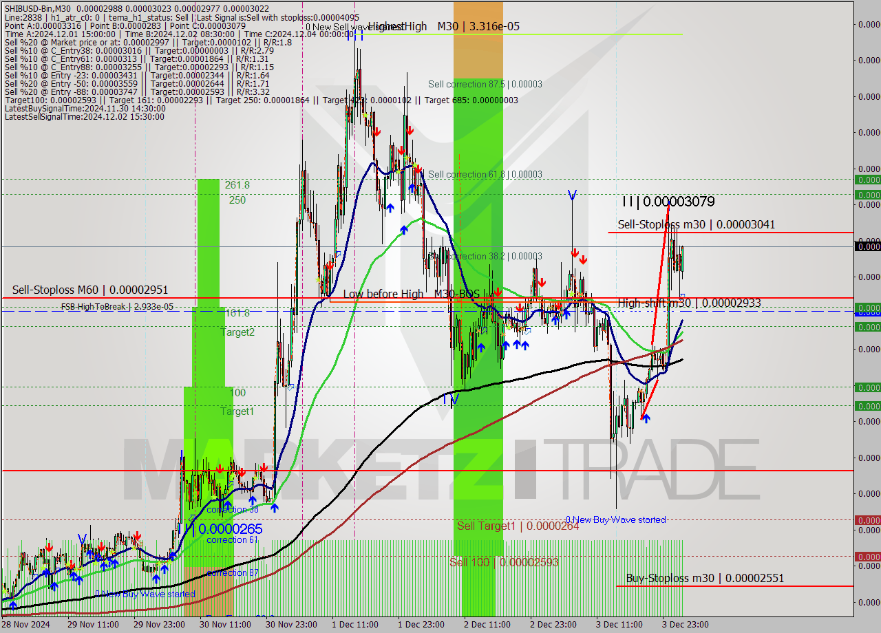Click the blue 'V' wave marker above 3 Dec spike
The height and width of the screenshot is (633, 881).
coord(572,195)
